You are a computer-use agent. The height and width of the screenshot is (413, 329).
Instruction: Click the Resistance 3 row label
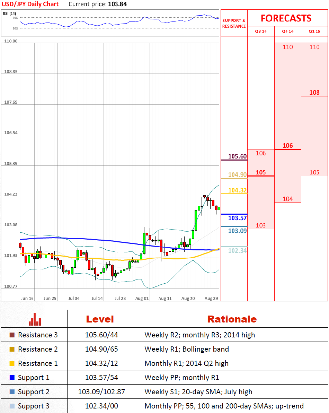[38, 335]
